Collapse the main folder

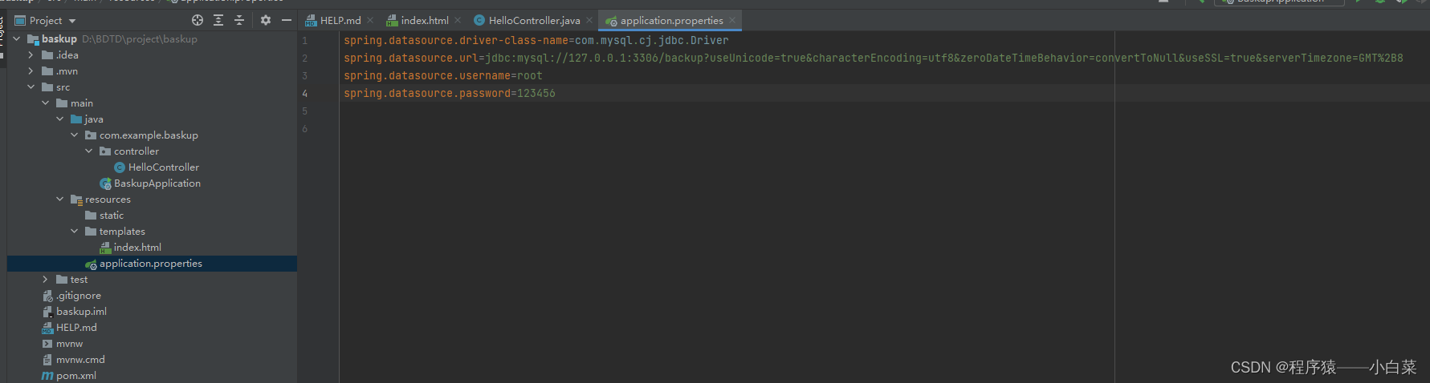(x=46, y=103)
